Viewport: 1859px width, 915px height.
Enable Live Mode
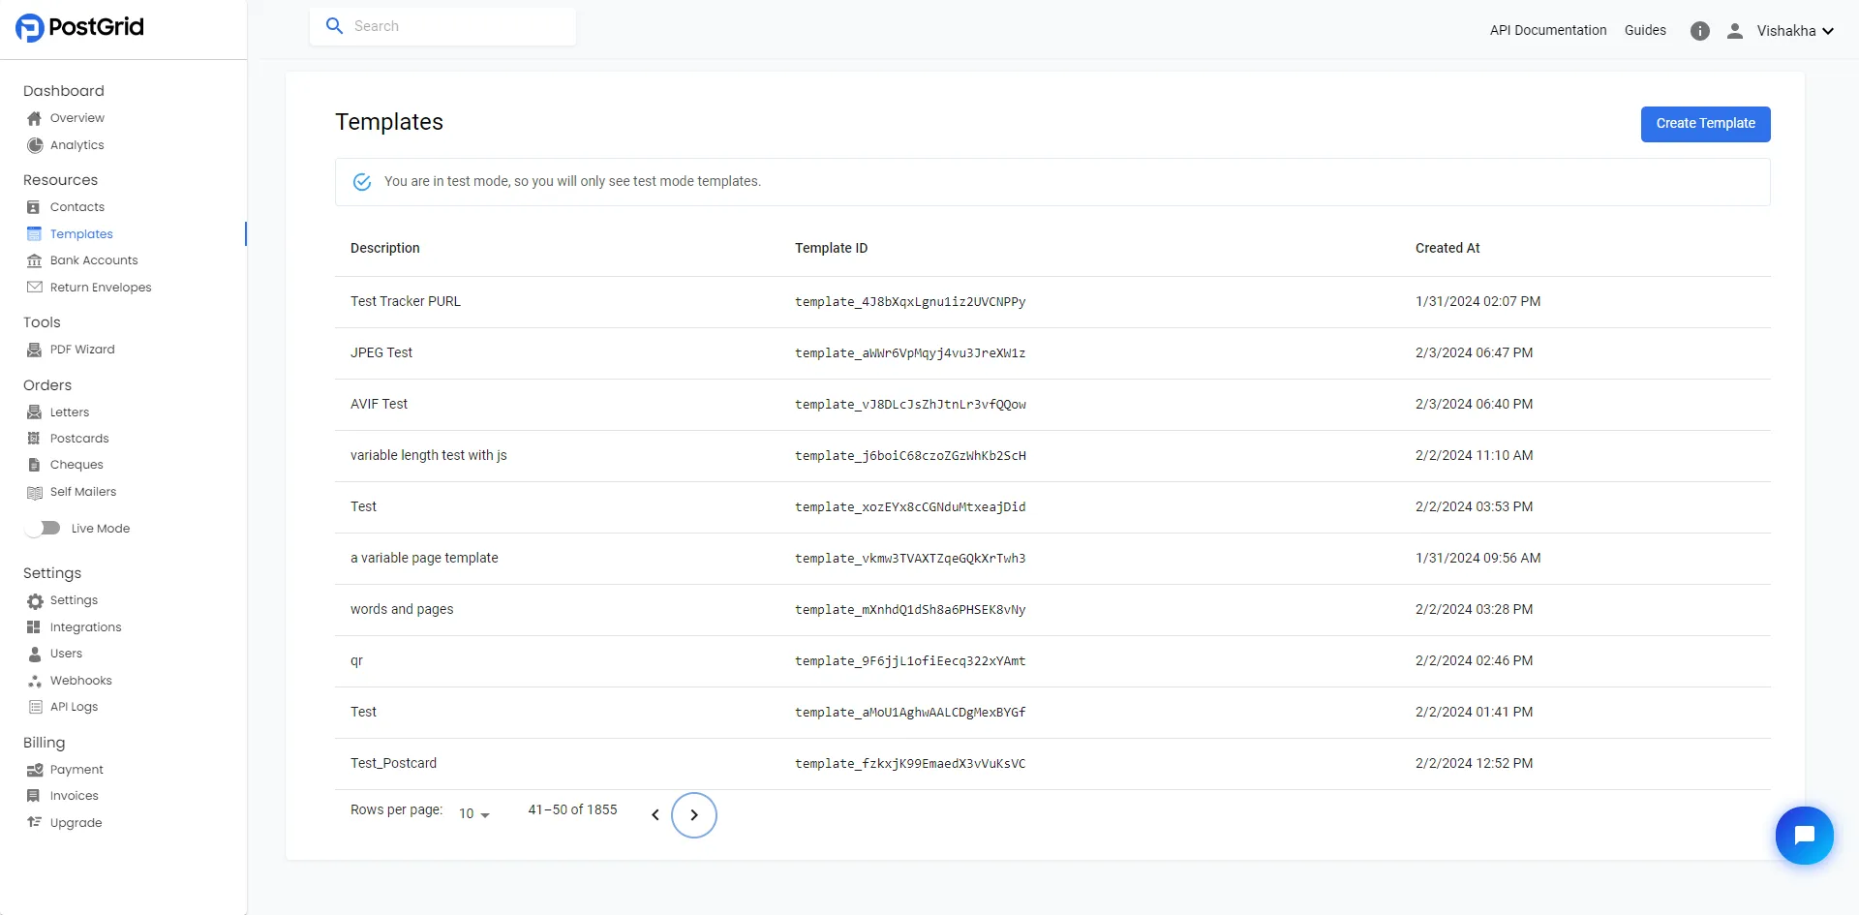pos(43,528)
